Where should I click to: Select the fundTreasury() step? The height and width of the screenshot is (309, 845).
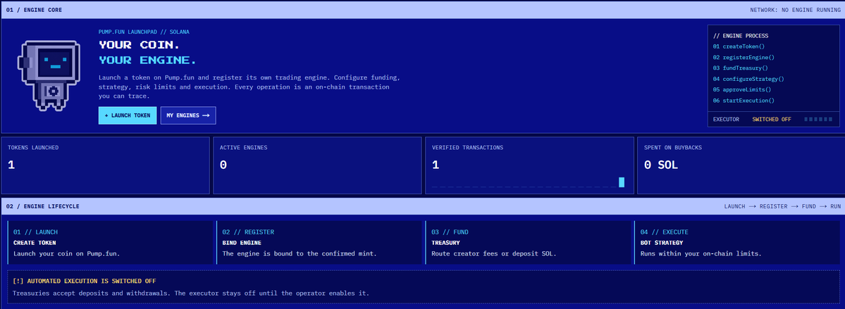(x=740, y=68)
